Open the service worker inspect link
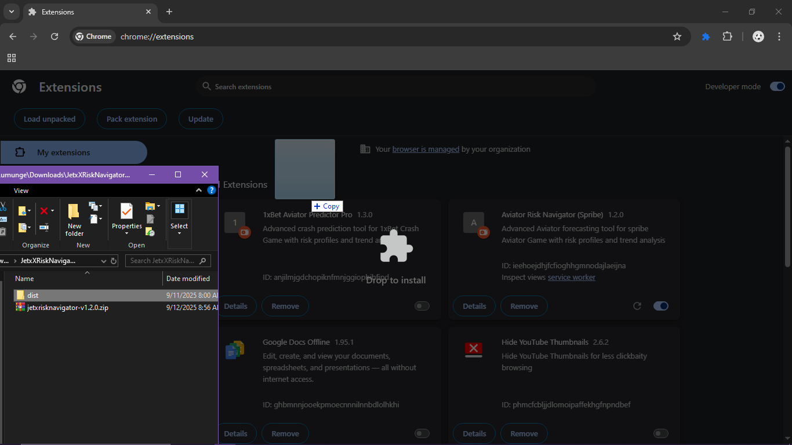 click(571, 278)
